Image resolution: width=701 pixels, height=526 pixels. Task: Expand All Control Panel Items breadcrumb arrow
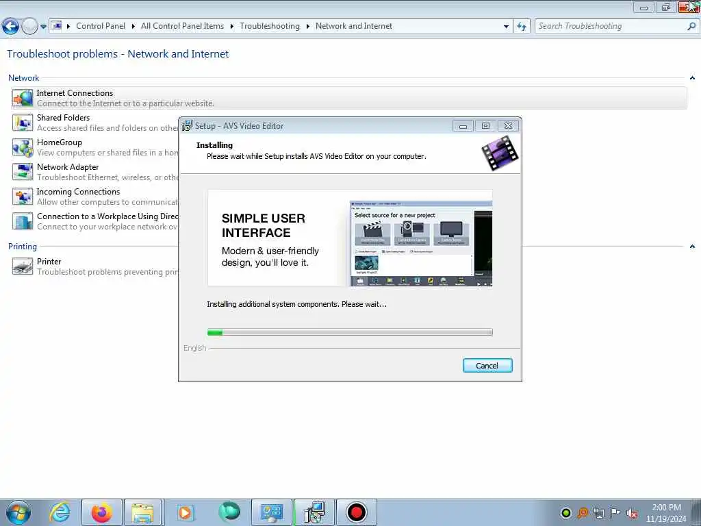[x=232, y=27]
